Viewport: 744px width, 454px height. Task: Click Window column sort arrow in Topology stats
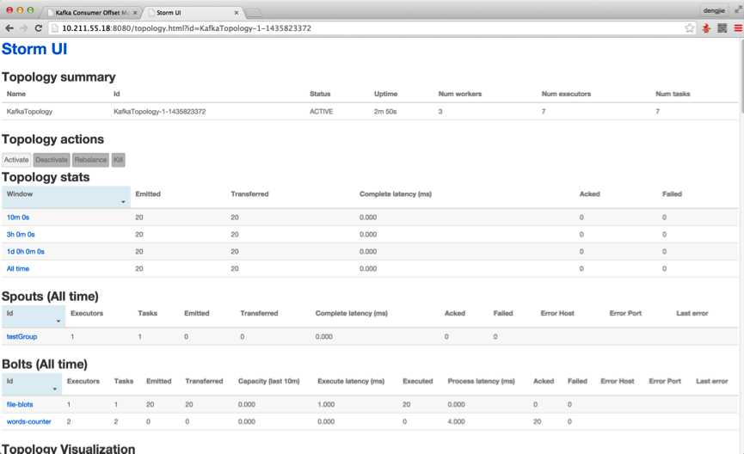pyautogui.click(x=123, y=202)
